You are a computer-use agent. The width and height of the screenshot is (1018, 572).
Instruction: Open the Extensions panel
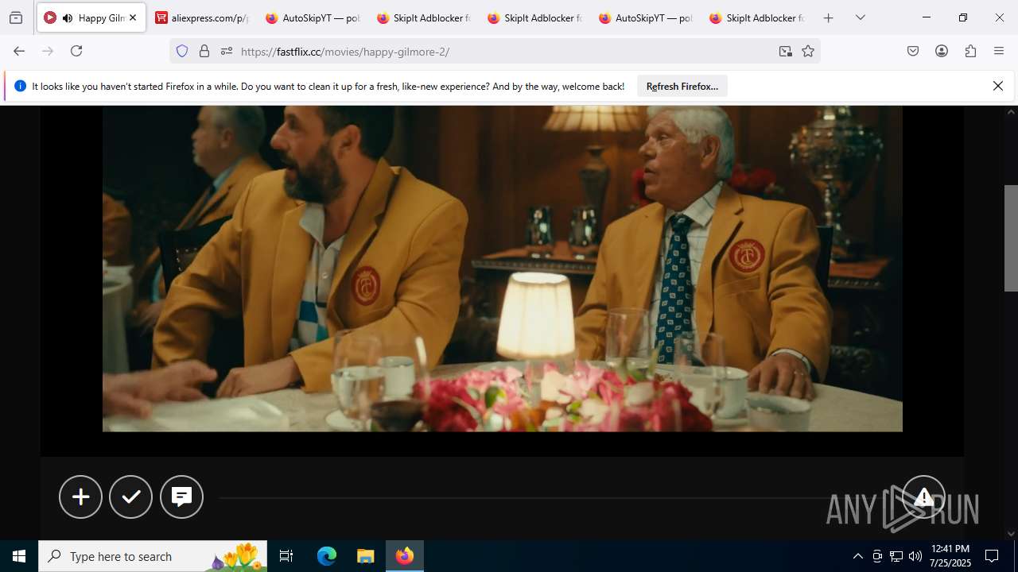click(970, 51)
